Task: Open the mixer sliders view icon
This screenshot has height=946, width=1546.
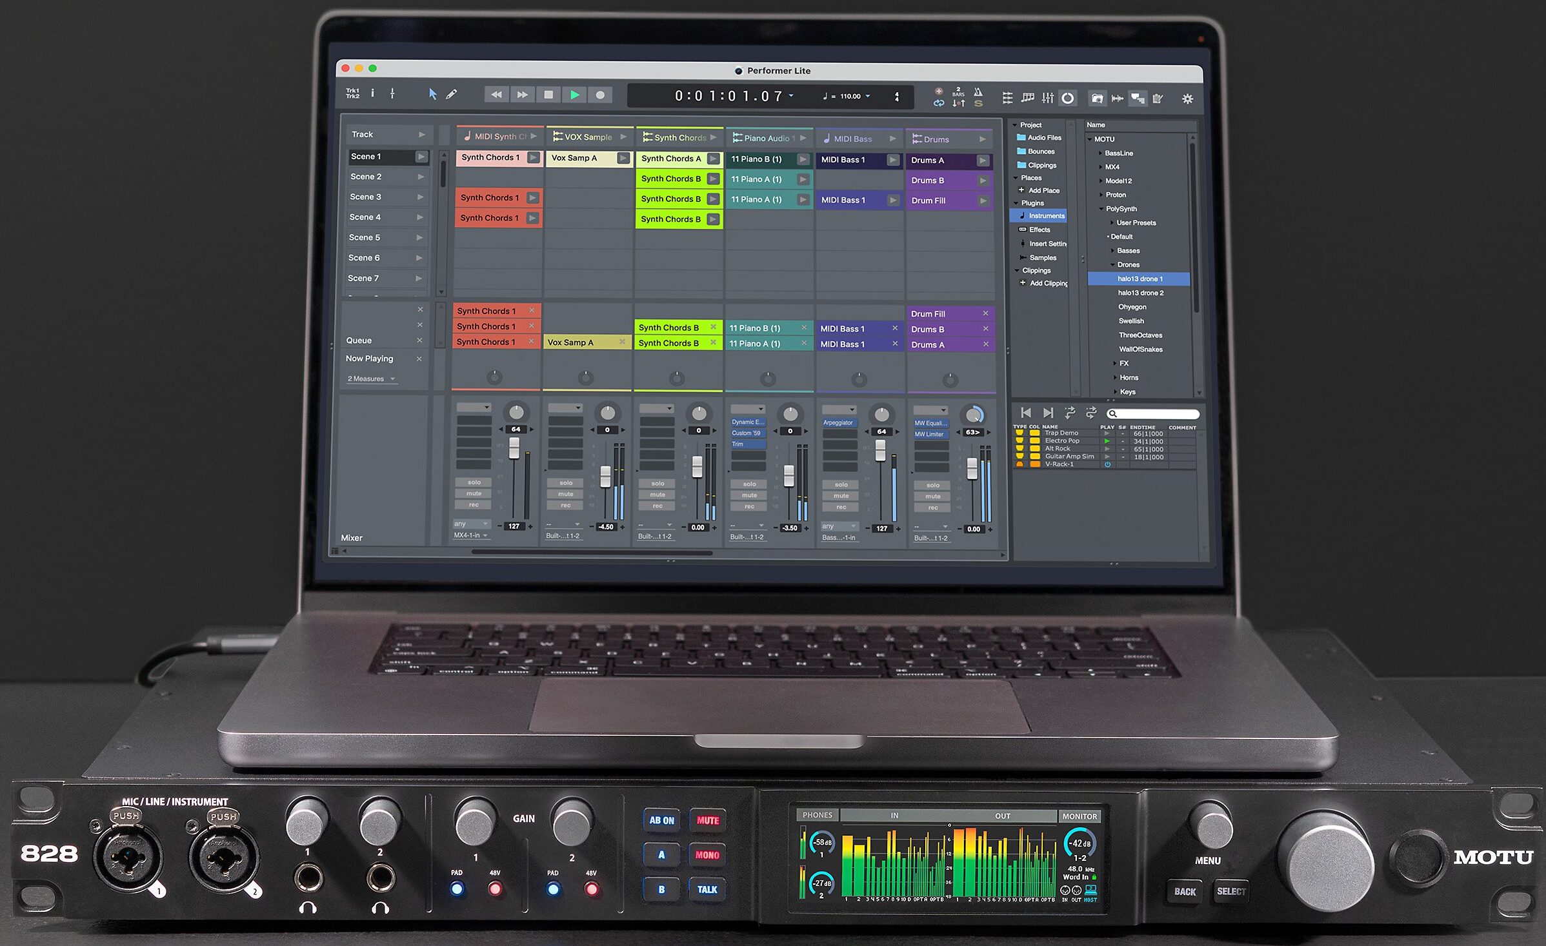Action: point(1047,98)
